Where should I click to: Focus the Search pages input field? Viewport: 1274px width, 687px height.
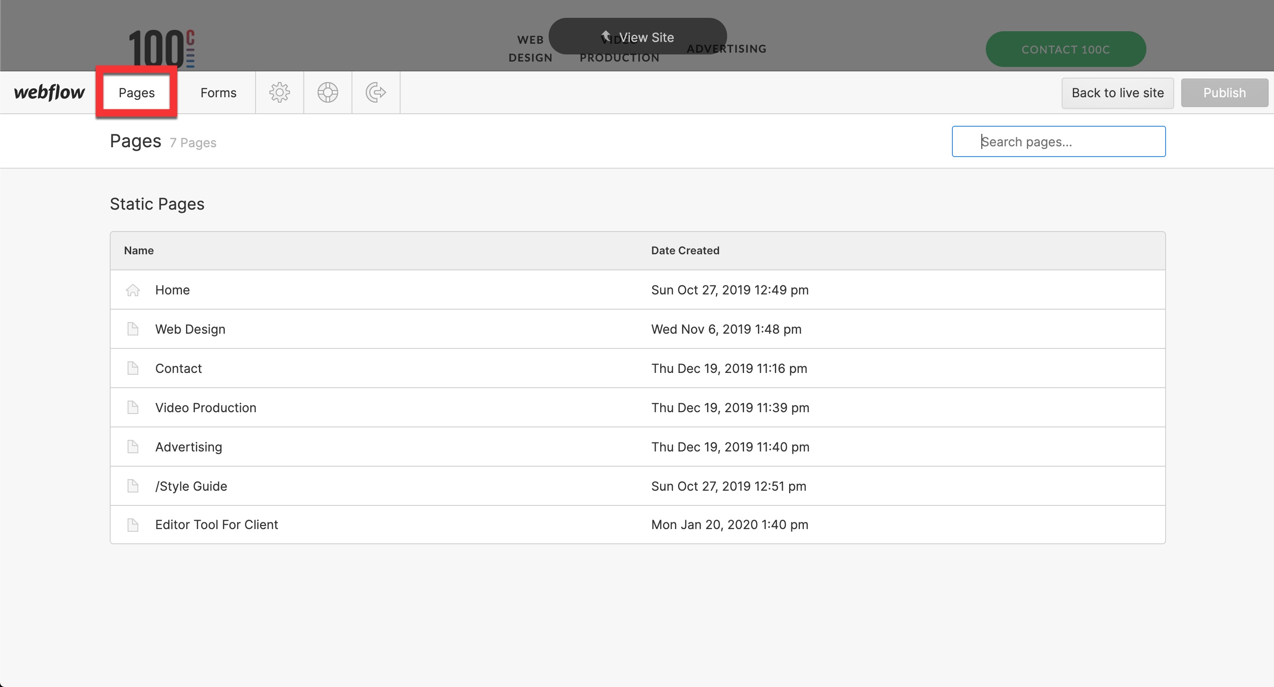1059,141
